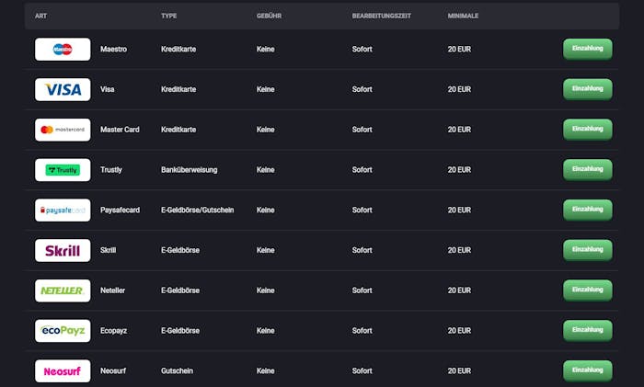Screen dimensions: 644x387
Task: Select the Paysafecard name text
Action: point(120,211)
